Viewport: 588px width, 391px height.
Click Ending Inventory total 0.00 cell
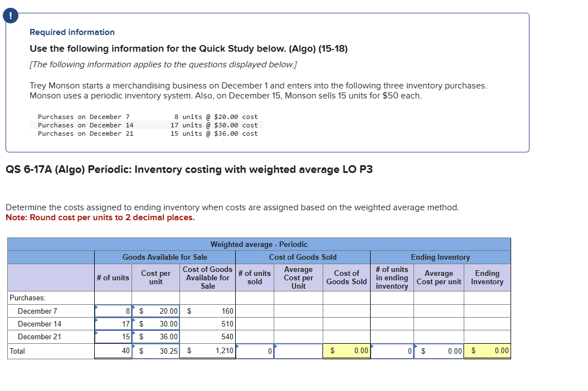[x=487, y=351]
